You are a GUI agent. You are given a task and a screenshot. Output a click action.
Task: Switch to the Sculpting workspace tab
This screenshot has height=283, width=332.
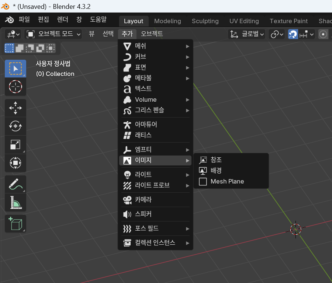tap(205, 21)
